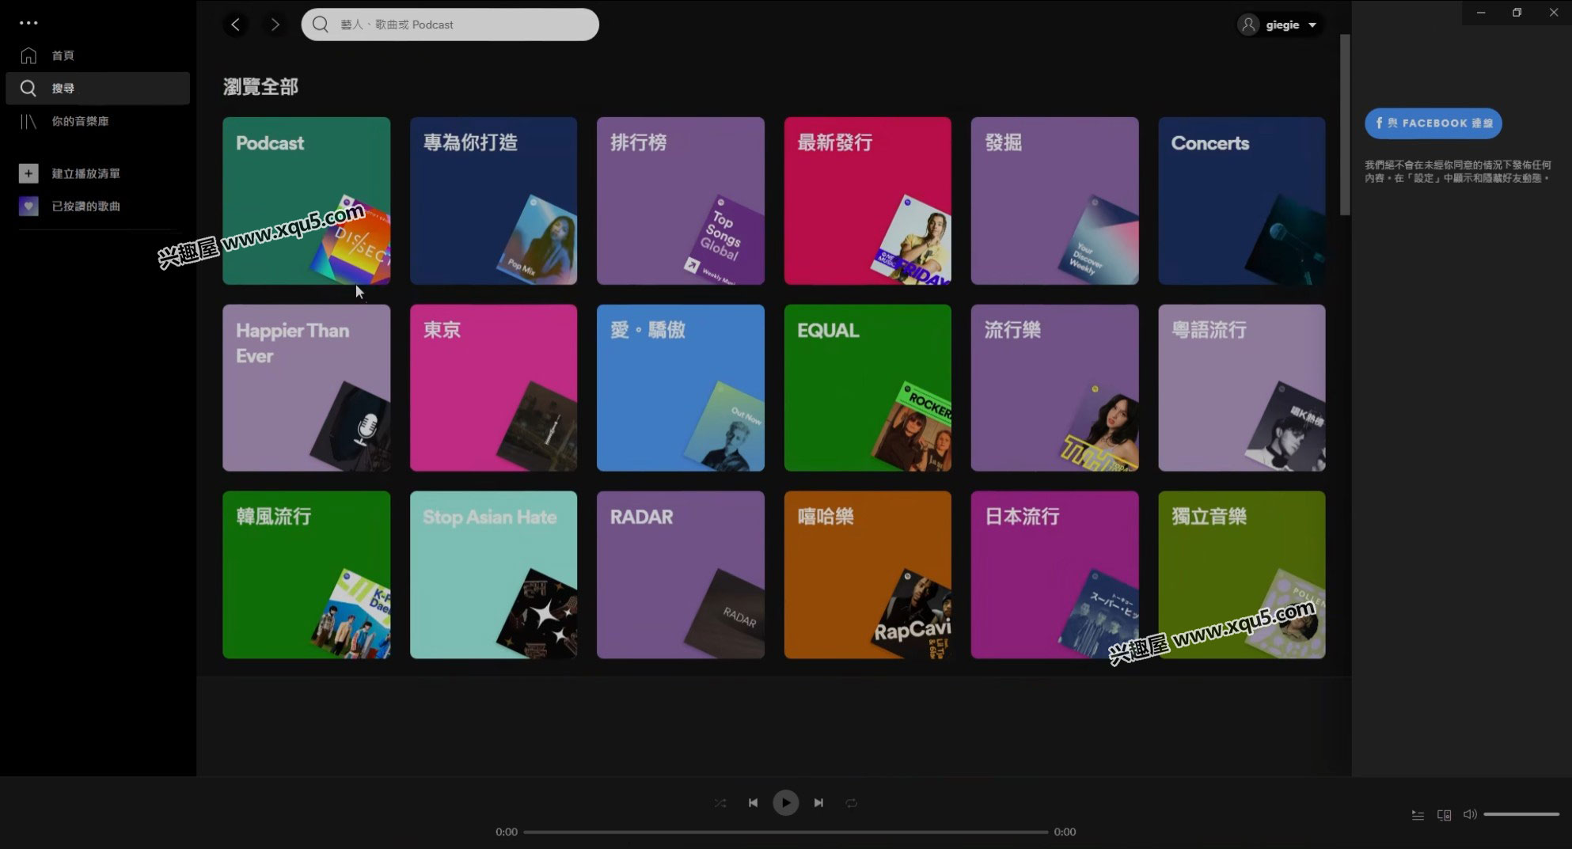Screen dimensions: 1572x849
Task: Open the Stop Asian Hate tile
Action: coord(493,575)
